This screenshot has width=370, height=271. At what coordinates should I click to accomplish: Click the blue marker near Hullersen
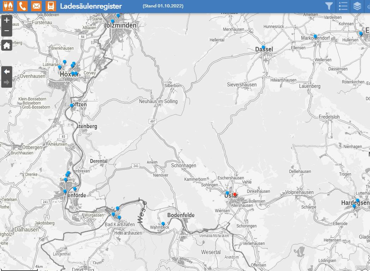[x=361, y=34]
